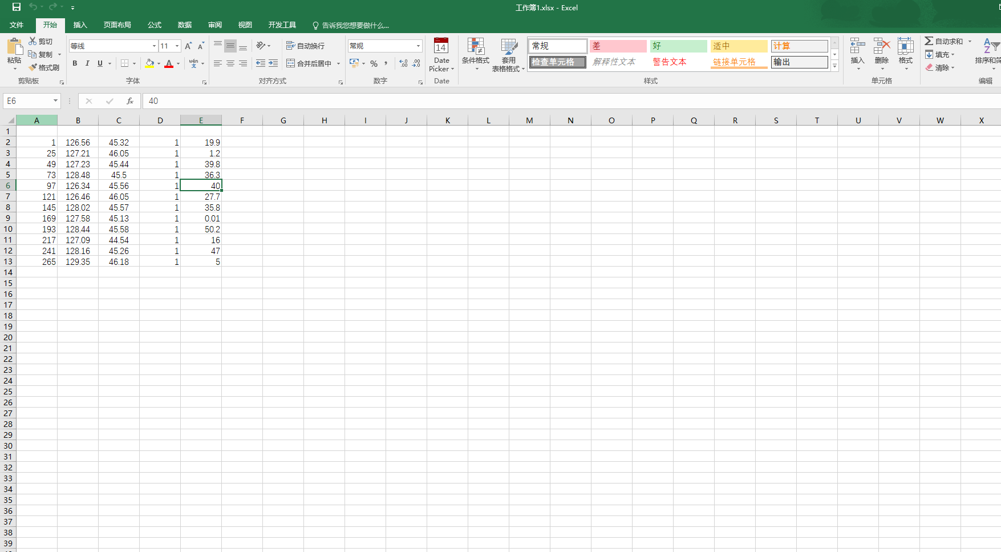Screen dimensions: 1001x552
Task: Toggle top vertical alignment
Action: click(218, 46)
